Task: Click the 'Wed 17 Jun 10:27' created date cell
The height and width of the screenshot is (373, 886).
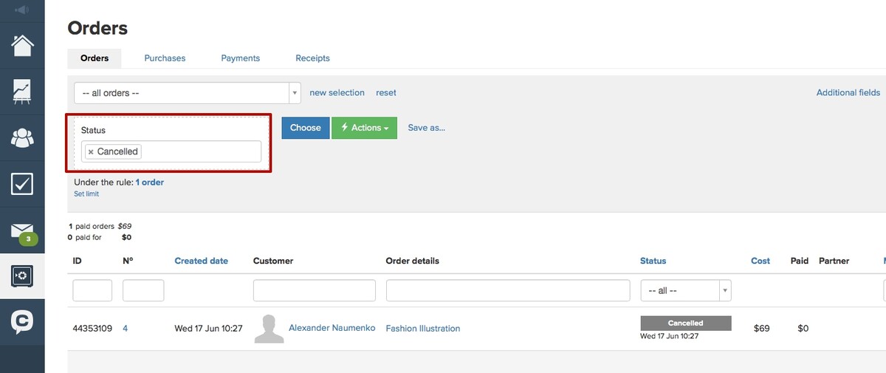Action: pos(208,328)
